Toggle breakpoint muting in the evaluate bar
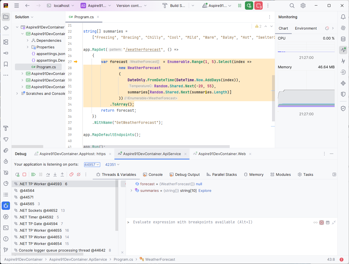This screenshot has width=349, height=264. click(321, 222)
